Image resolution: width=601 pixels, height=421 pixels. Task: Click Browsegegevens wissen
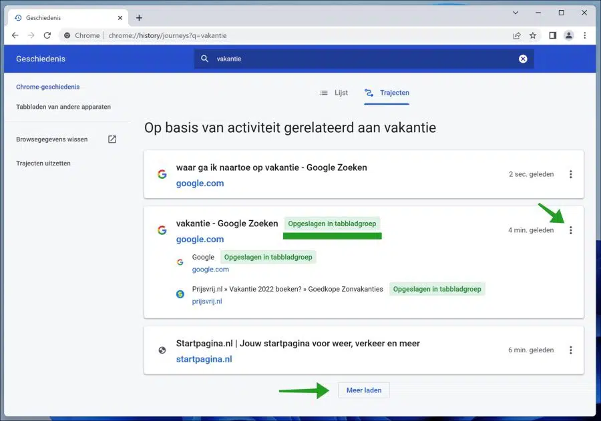(51, 139)
